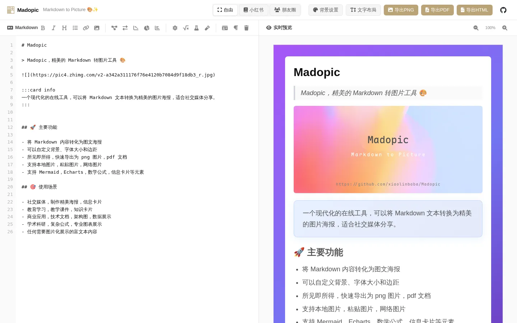Screen dimensions: 517x323
Task: Insert an info card using the card icon
Action: tap(225, 28)
